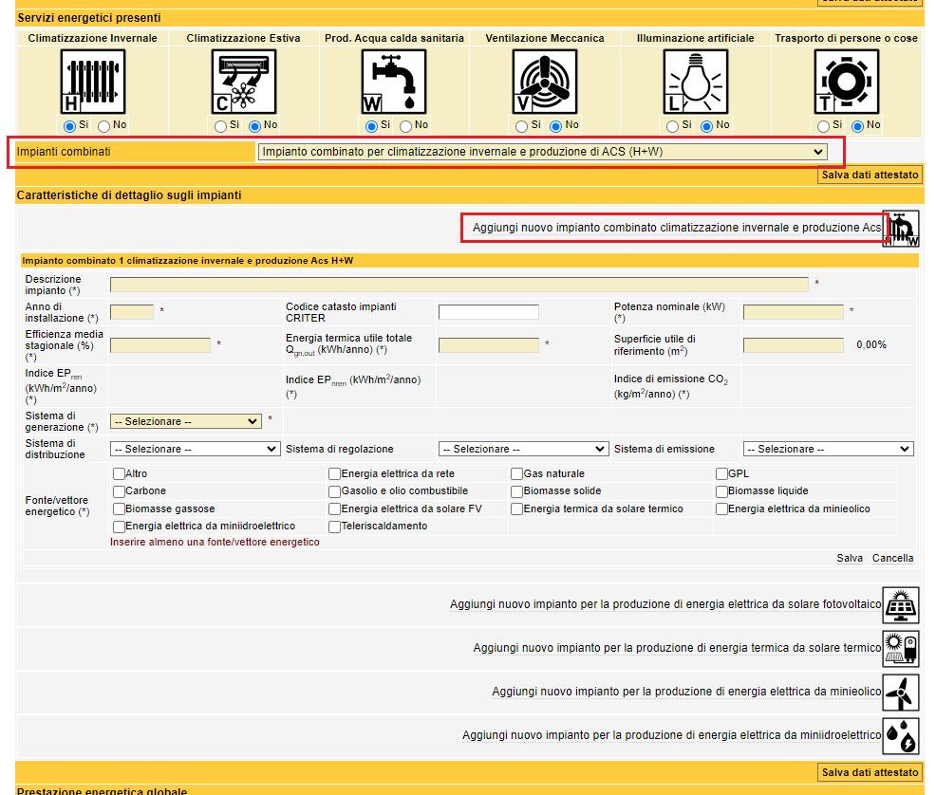Check the Biomasse liquide box
The width and height of the screenshot is (936, 795).
pos(721,491)
